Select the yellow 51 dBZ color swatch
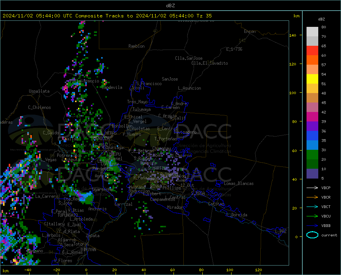Image resolution: width=341 pixels, height=275 pixels. click(x=312, y=79)
